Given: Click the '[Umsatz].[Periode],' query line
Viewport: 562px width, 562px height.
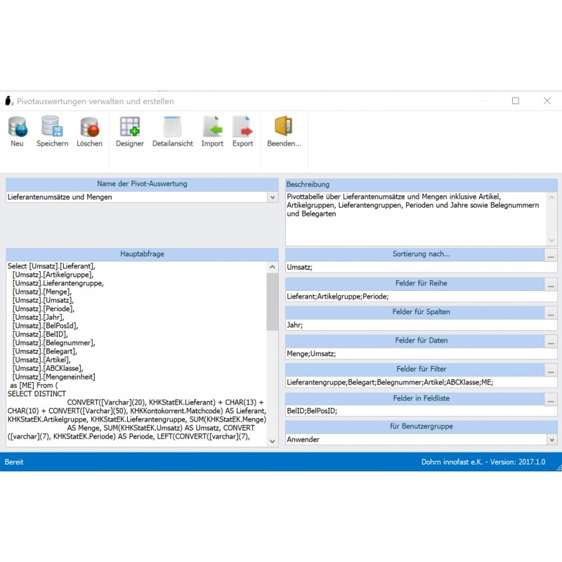Looking at the screenshot, I should pyautogui.click(x=44, y=309).
